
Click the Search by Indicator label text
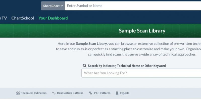pyautogui.click(x=127, y=66)
